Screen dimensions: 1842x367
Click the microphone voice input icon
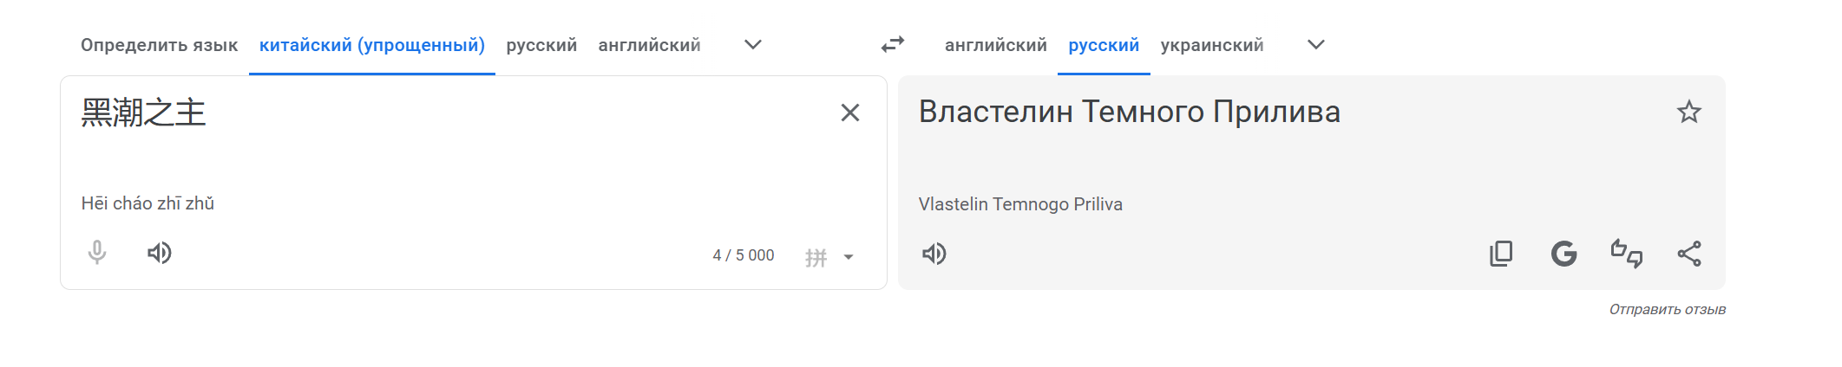click(97, 253)
